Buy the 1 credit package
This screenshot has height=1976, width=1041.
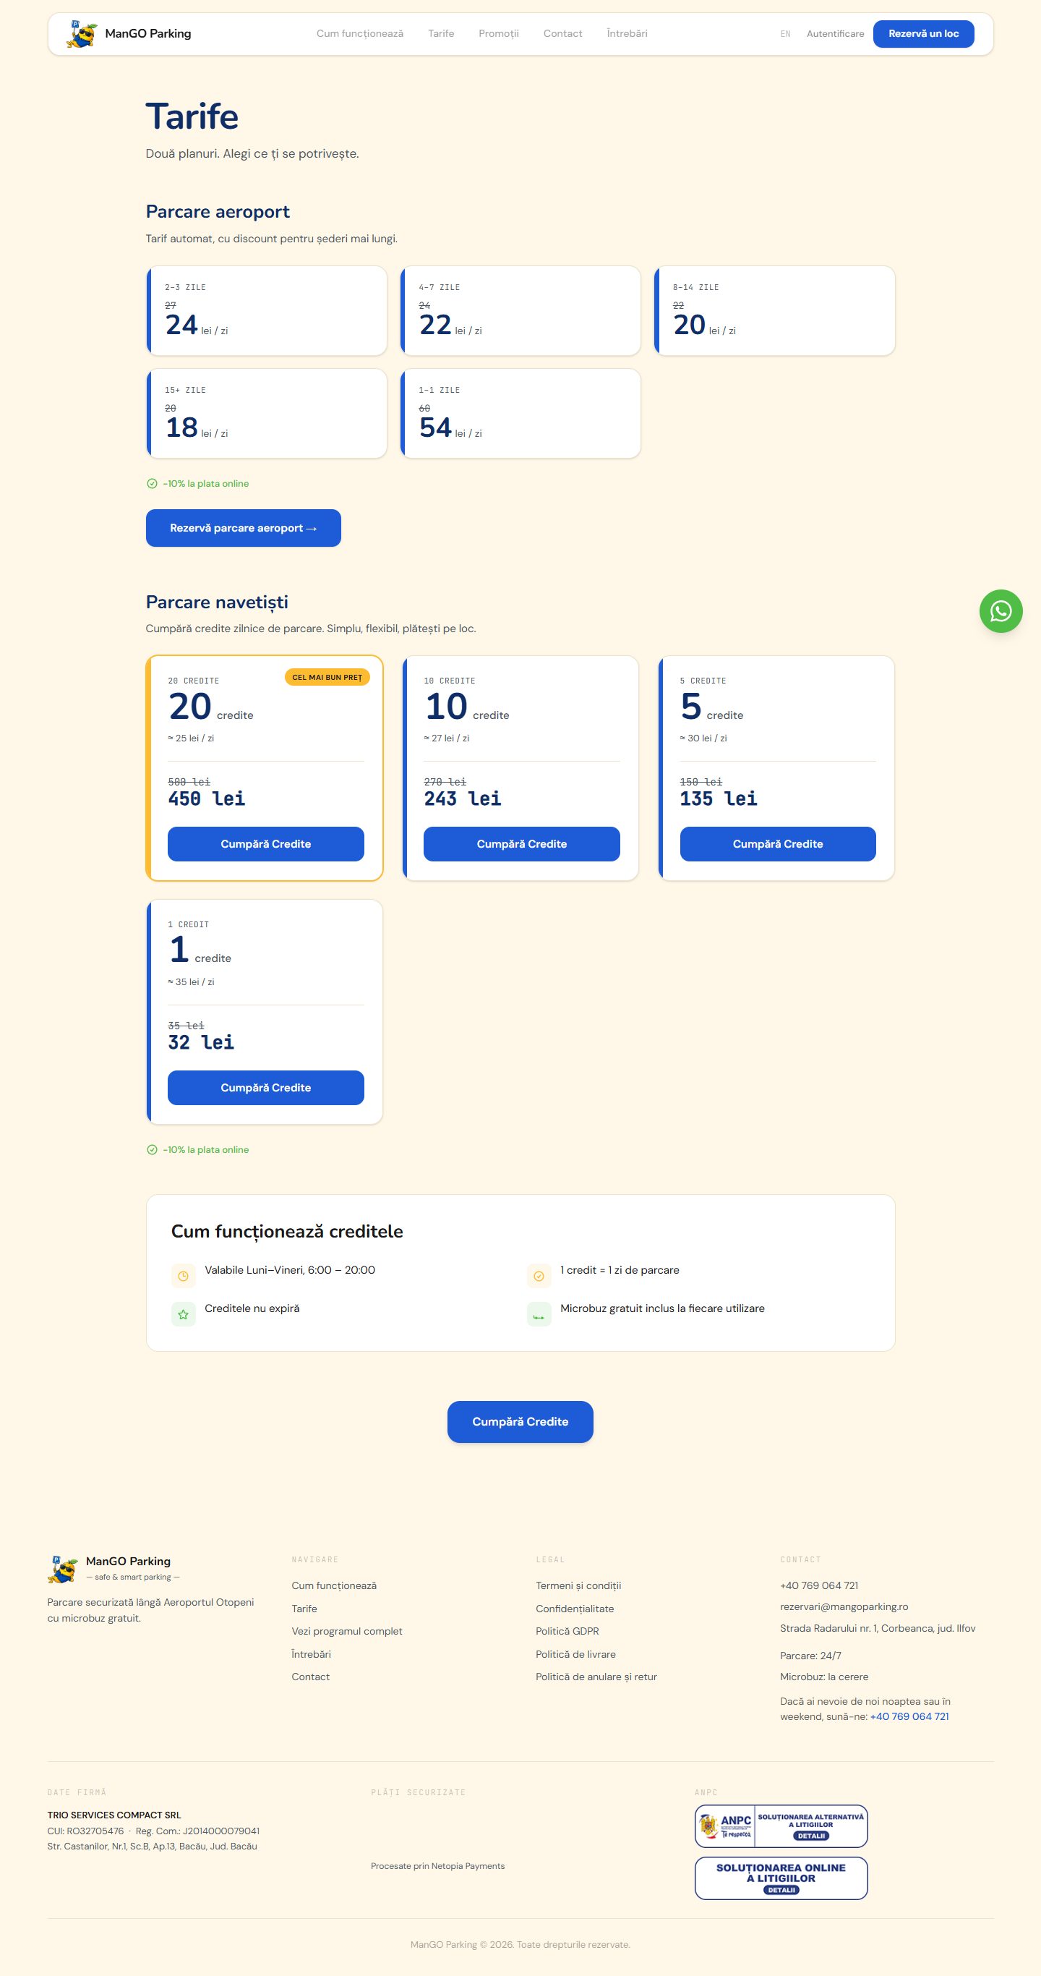[266, 1088]
